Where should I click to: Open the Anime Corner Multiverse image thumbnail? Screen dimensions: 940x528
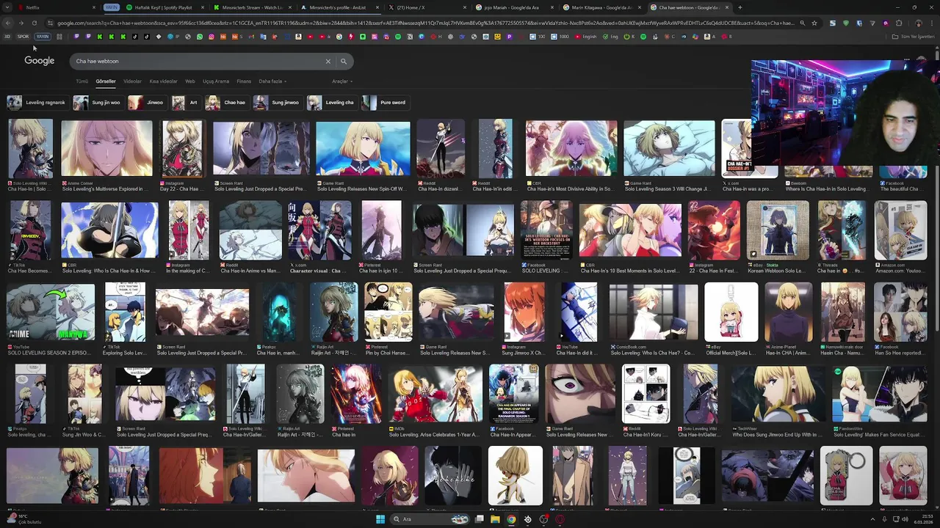tap(106, 149)
